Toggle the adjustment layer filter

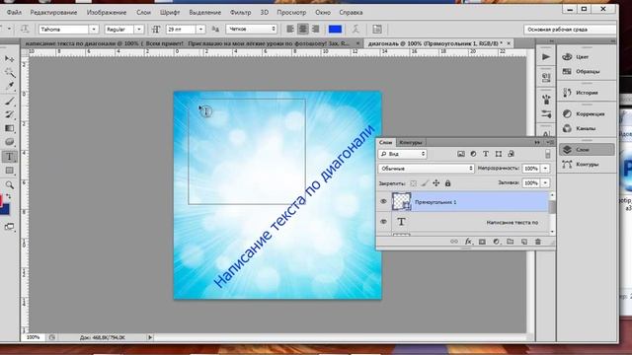[x=473, y=154]
